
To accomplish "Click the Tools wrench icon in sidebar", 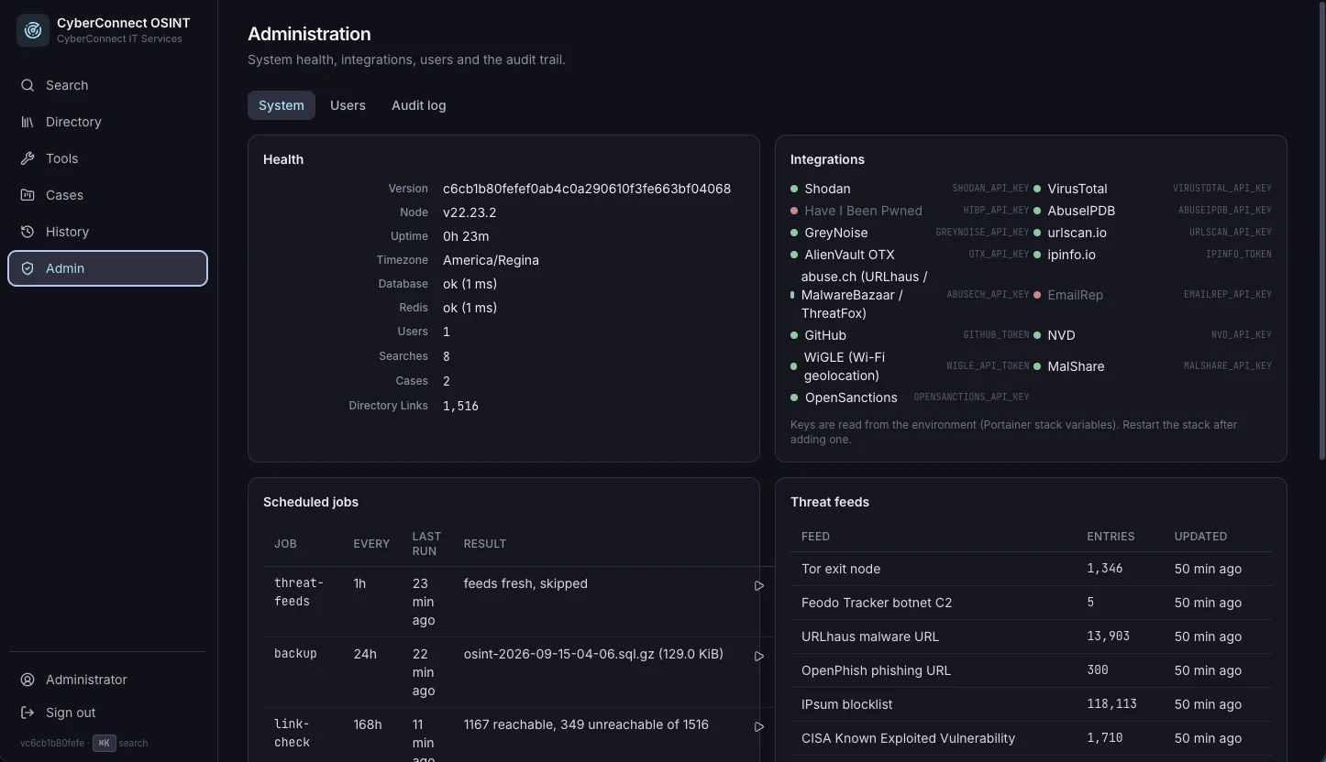I will [28, 158].
